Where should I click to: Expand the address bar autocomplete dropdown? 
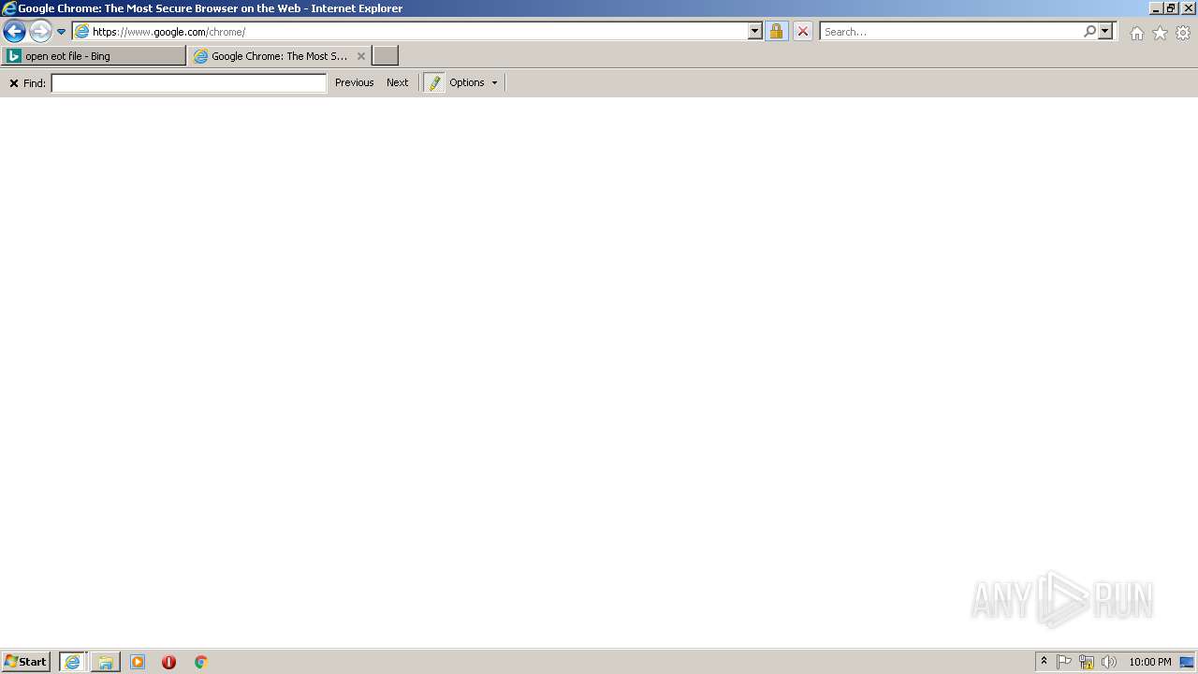(x=755, y=31)
